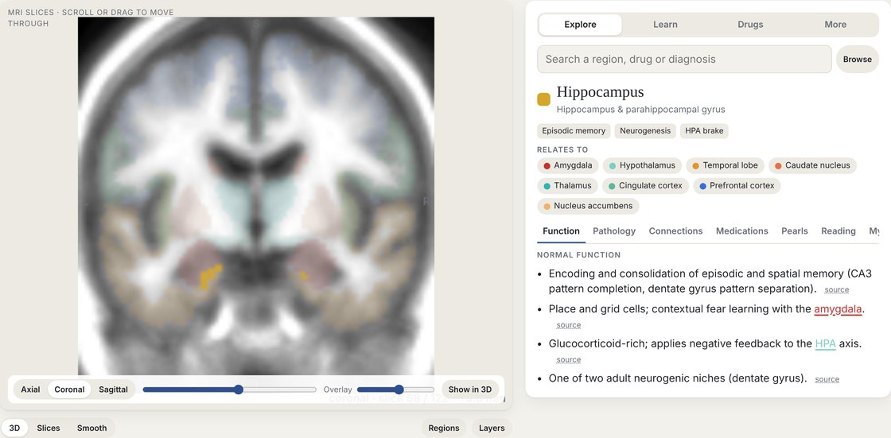The height and width of the screenshot is (438, 891).
Task: Open the Drugs tab
Action: pos(750,25)
